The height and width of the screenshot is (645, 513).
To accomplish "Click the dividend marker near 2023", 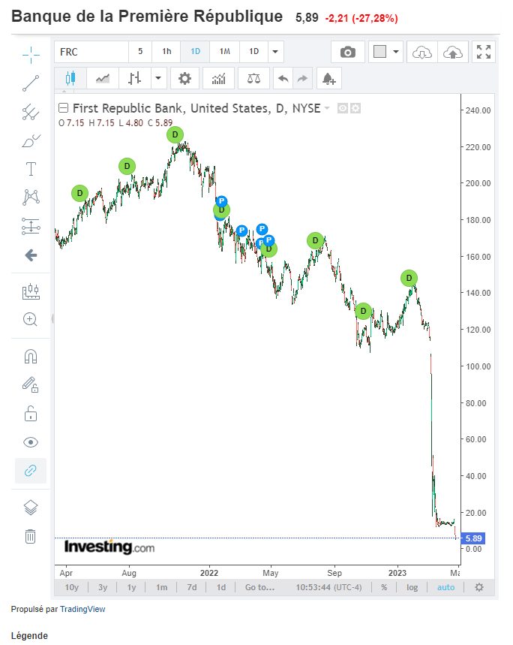I will 409,279.
